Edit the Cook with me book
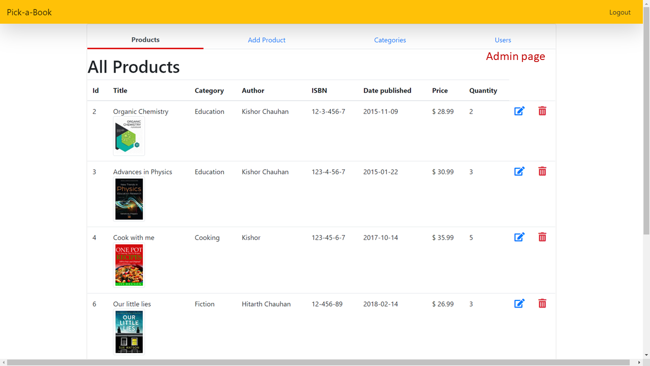 [x=519, y=237]
